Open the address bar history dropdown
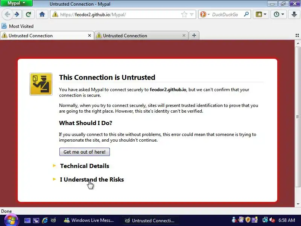The image size is (301, 226). coord(192,14)
